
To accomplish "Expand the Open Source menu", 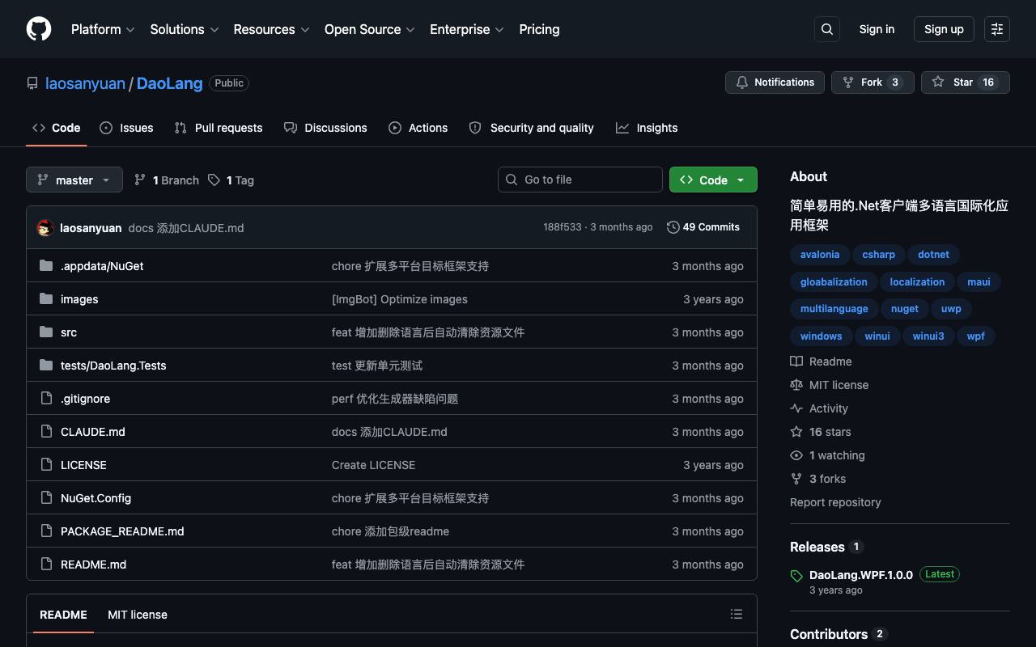I will [370, 29].
